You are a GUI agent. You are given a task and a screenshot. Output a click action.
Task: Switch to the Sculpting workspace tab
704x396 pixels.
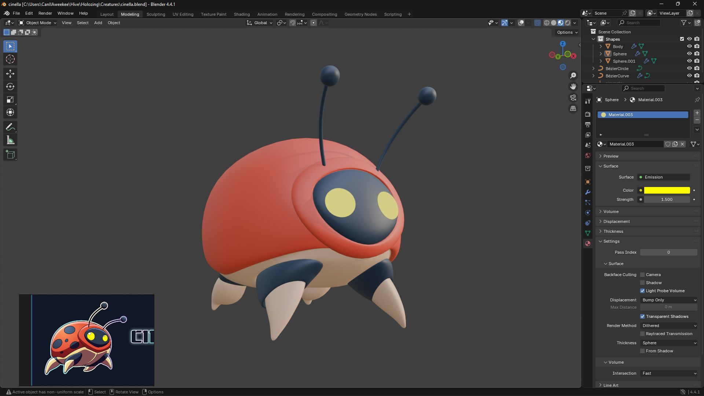click(x=156, y=14)
